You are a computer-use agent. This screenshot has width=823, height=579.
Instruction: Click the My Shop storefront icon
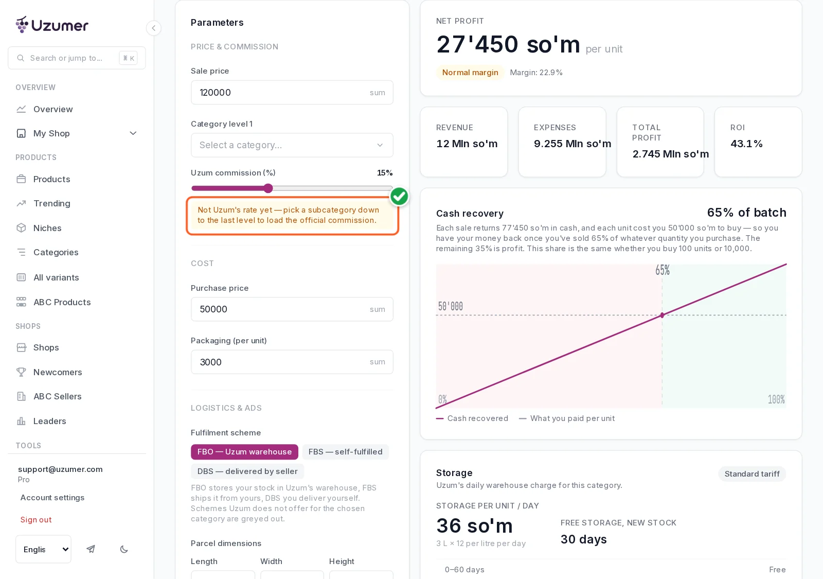click(21, 133)
